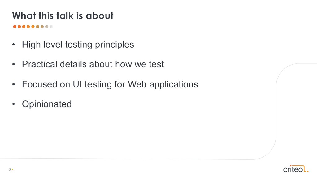
Task: Click the bullet marker before "High level testing"
Action: pyautogui.click(x=13, y=45)
